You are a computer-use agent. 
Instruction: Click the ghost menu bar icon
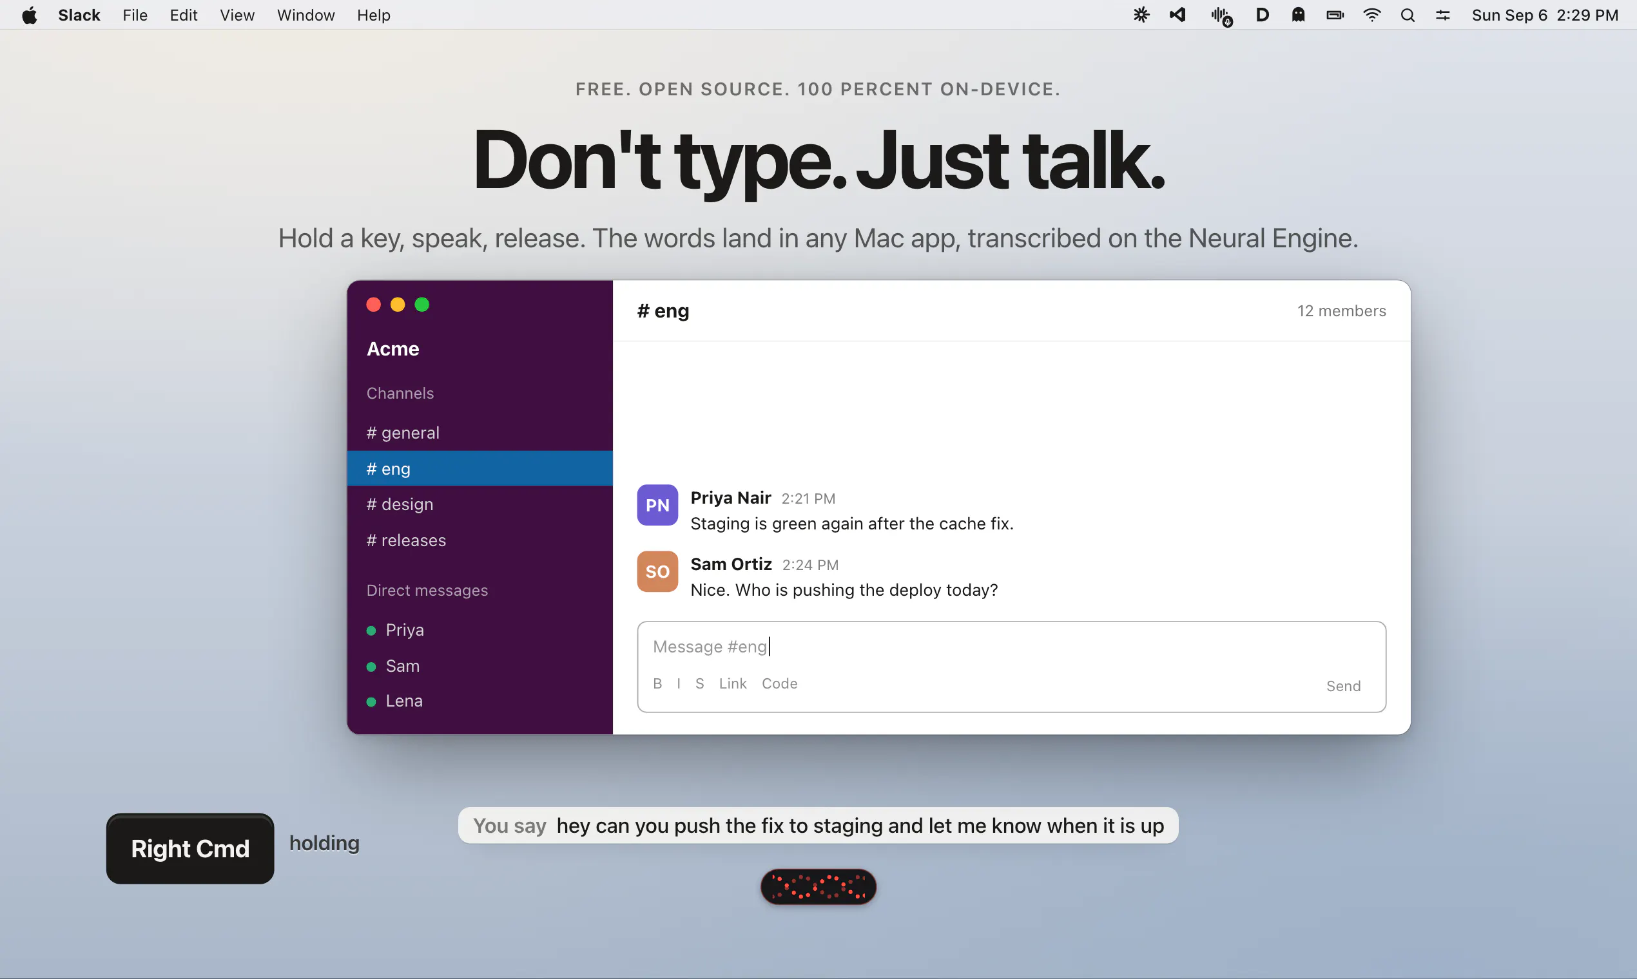(1299, 15)
